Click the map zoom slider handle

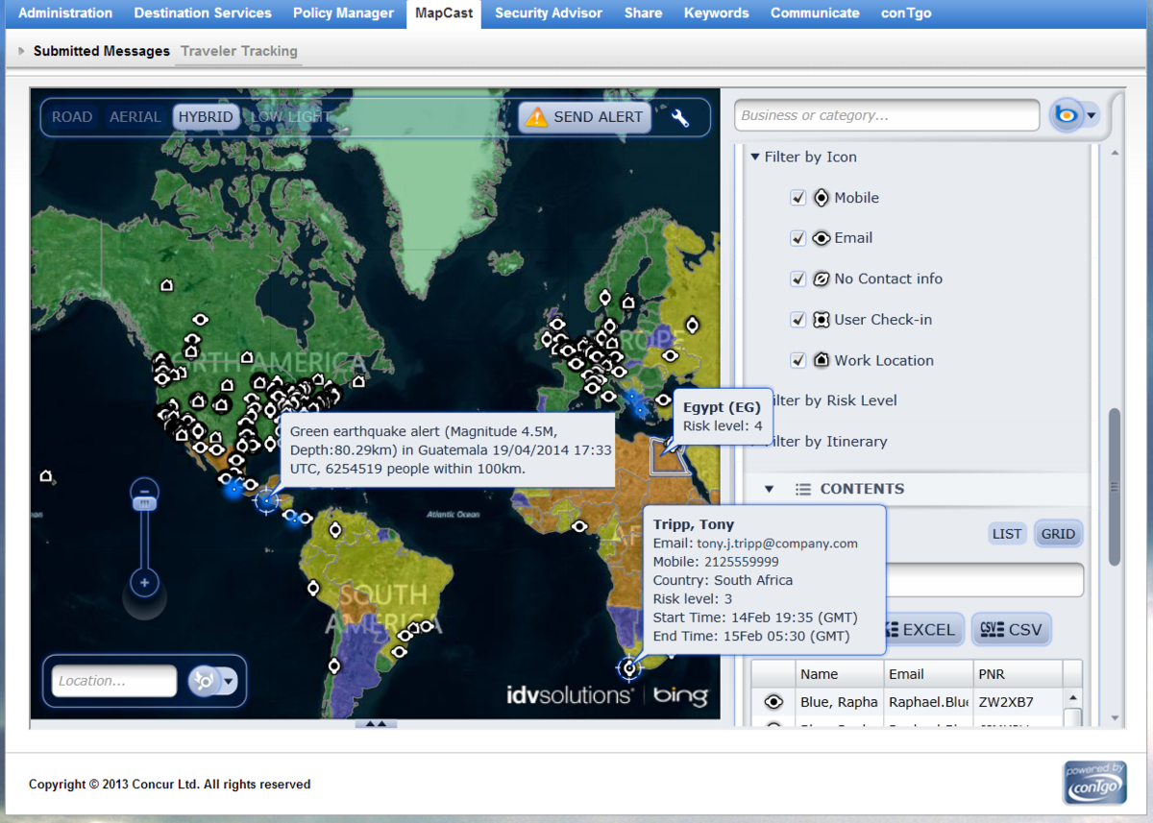click(x=144, y=502)
